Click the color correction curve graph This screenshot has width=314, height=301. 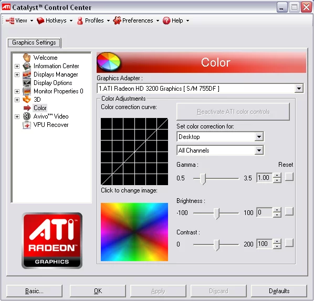pyautogui.click(x=134, y=152)
